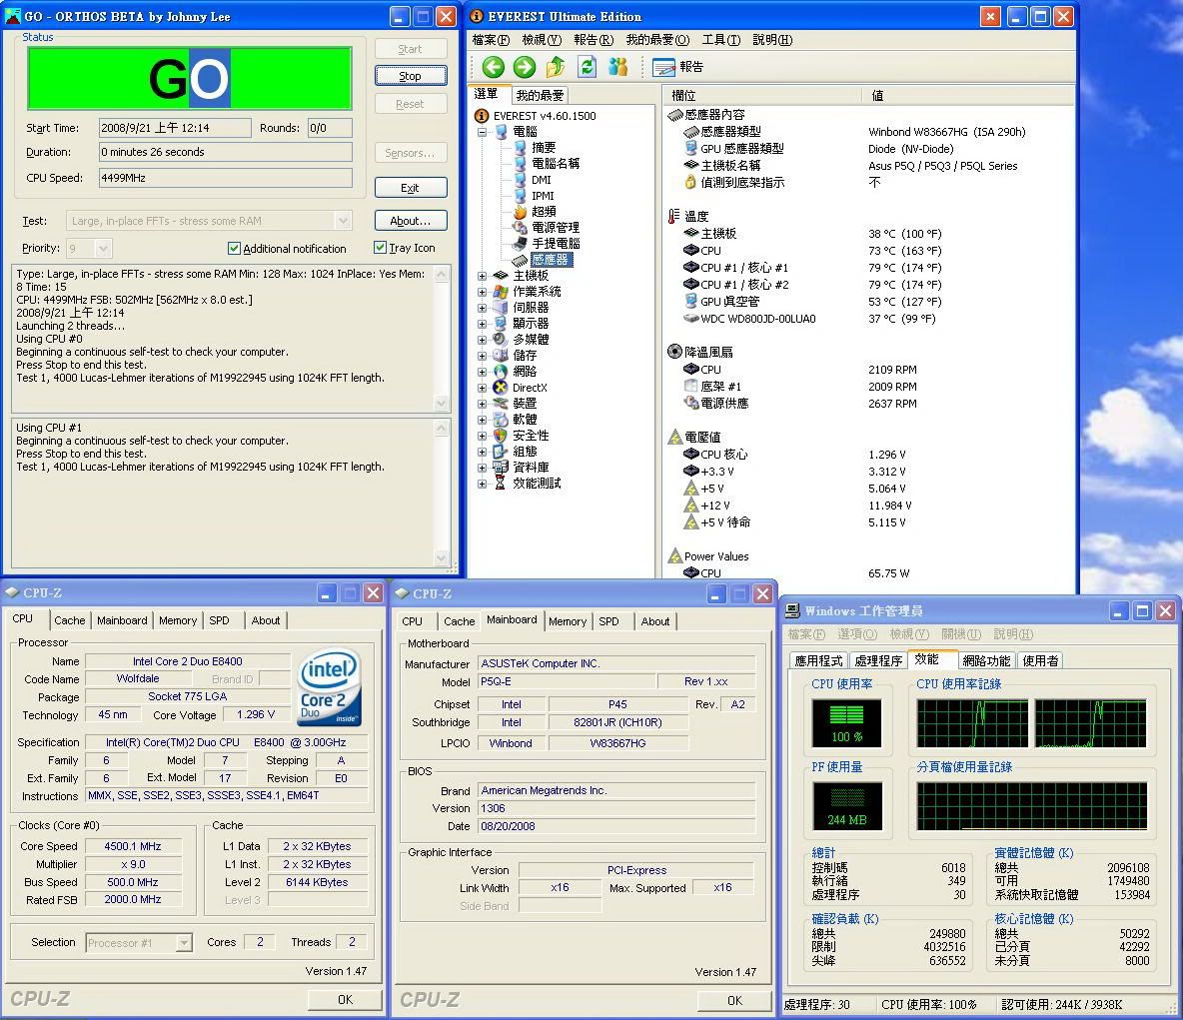Click OK in the CPU-Z Motherboard window
This screenshot has height=1020, width=1183.
[x=734, y=1000]
